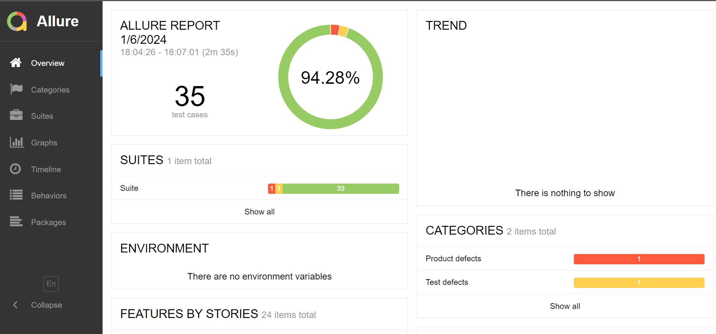Collapse the sidebar with chevron arrow
Screen dimensions: 716x334
click(x=15, y=305)
